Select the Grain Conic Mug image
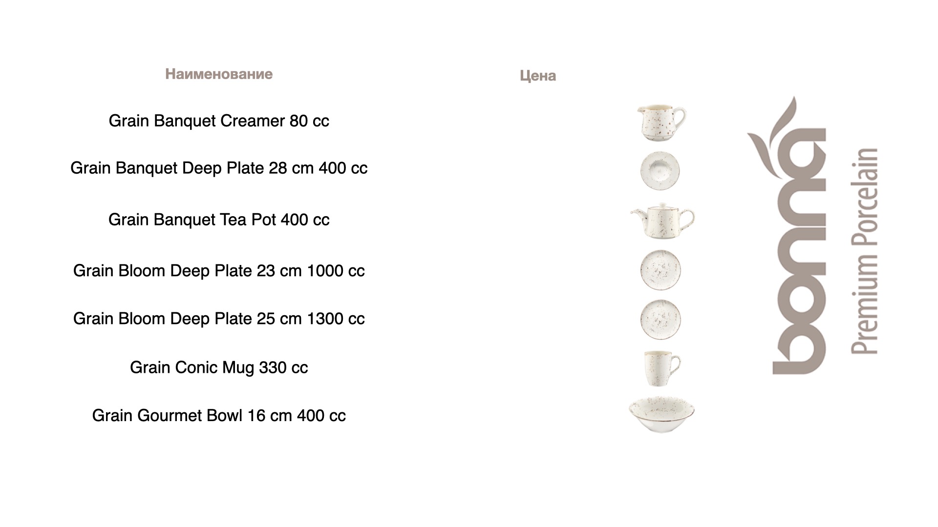The width and height of the screenshot is (938, 527). point(662,368)
